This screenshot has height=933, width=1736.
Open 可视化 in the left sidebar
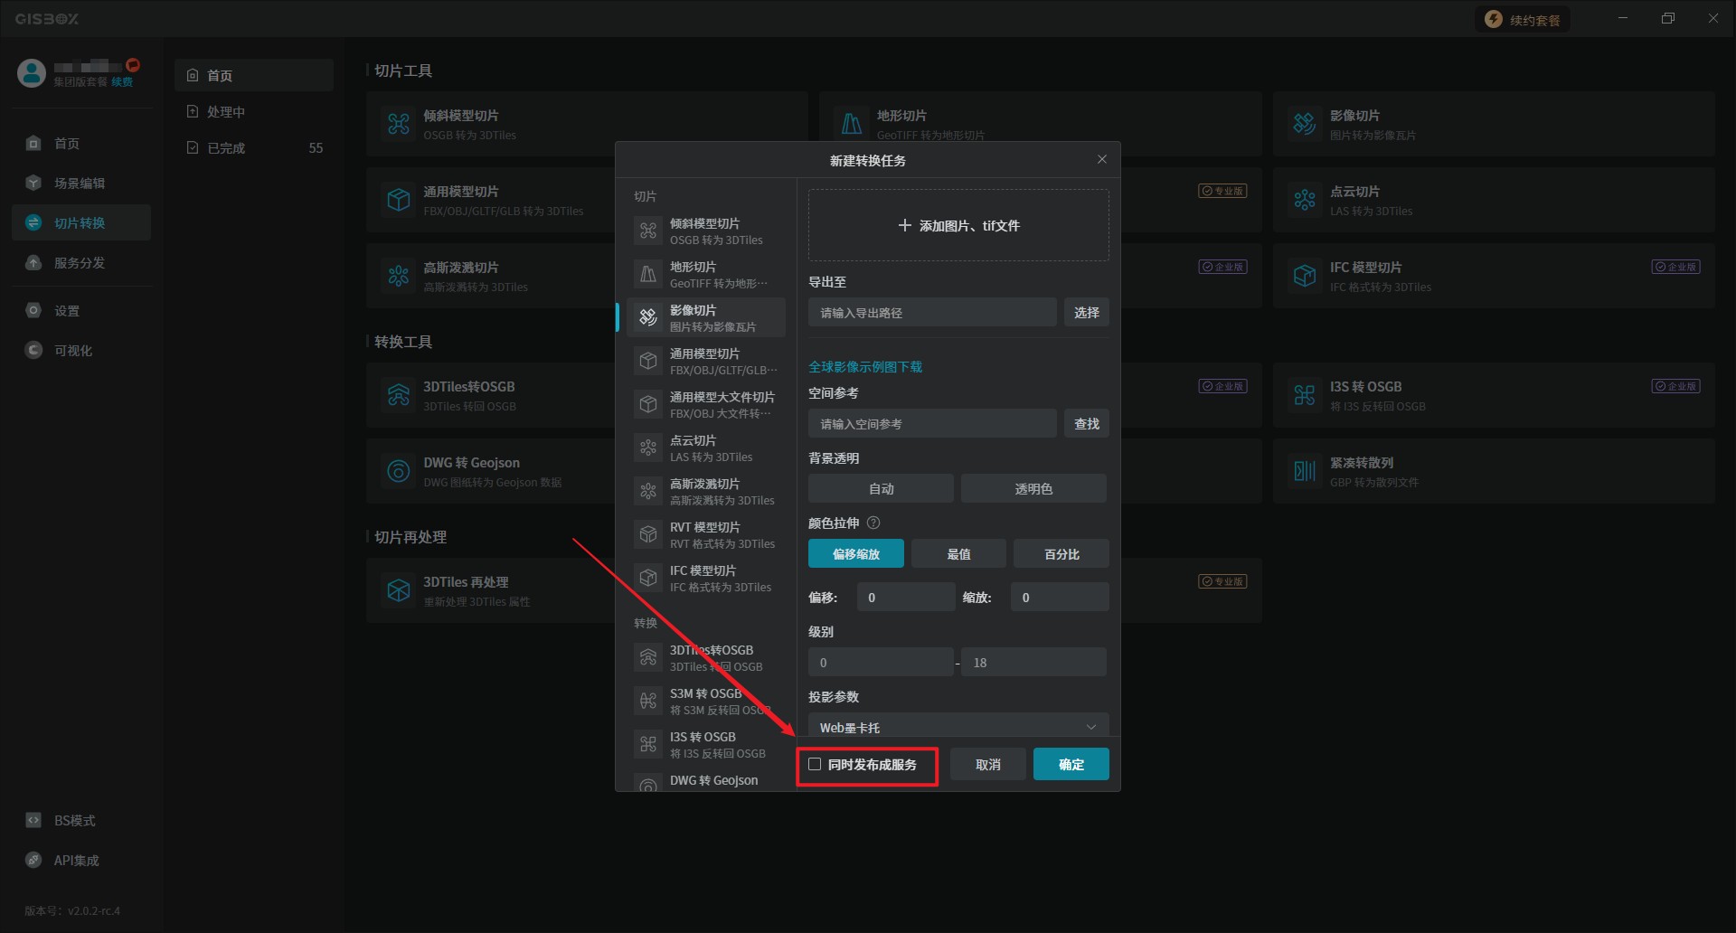72,351
